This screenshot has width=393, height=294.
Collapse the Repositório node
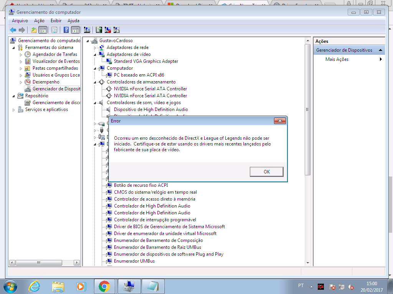point(13,96)
